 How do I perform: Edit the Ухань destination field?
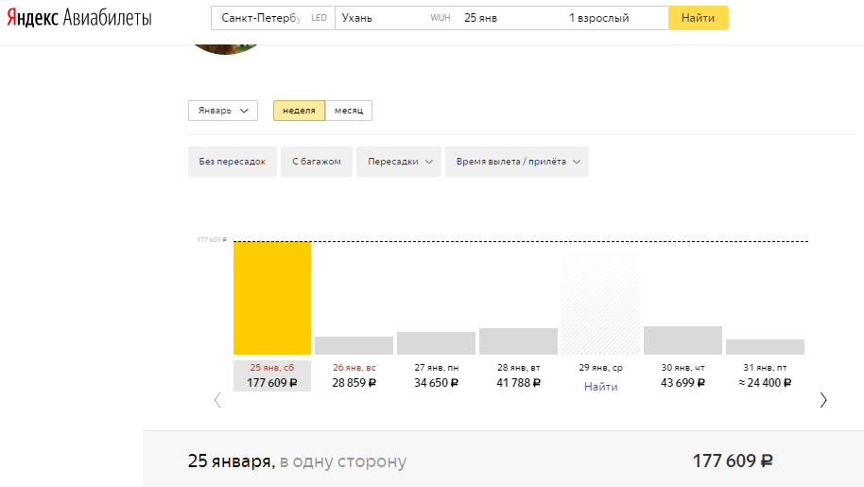pos(378,18)
